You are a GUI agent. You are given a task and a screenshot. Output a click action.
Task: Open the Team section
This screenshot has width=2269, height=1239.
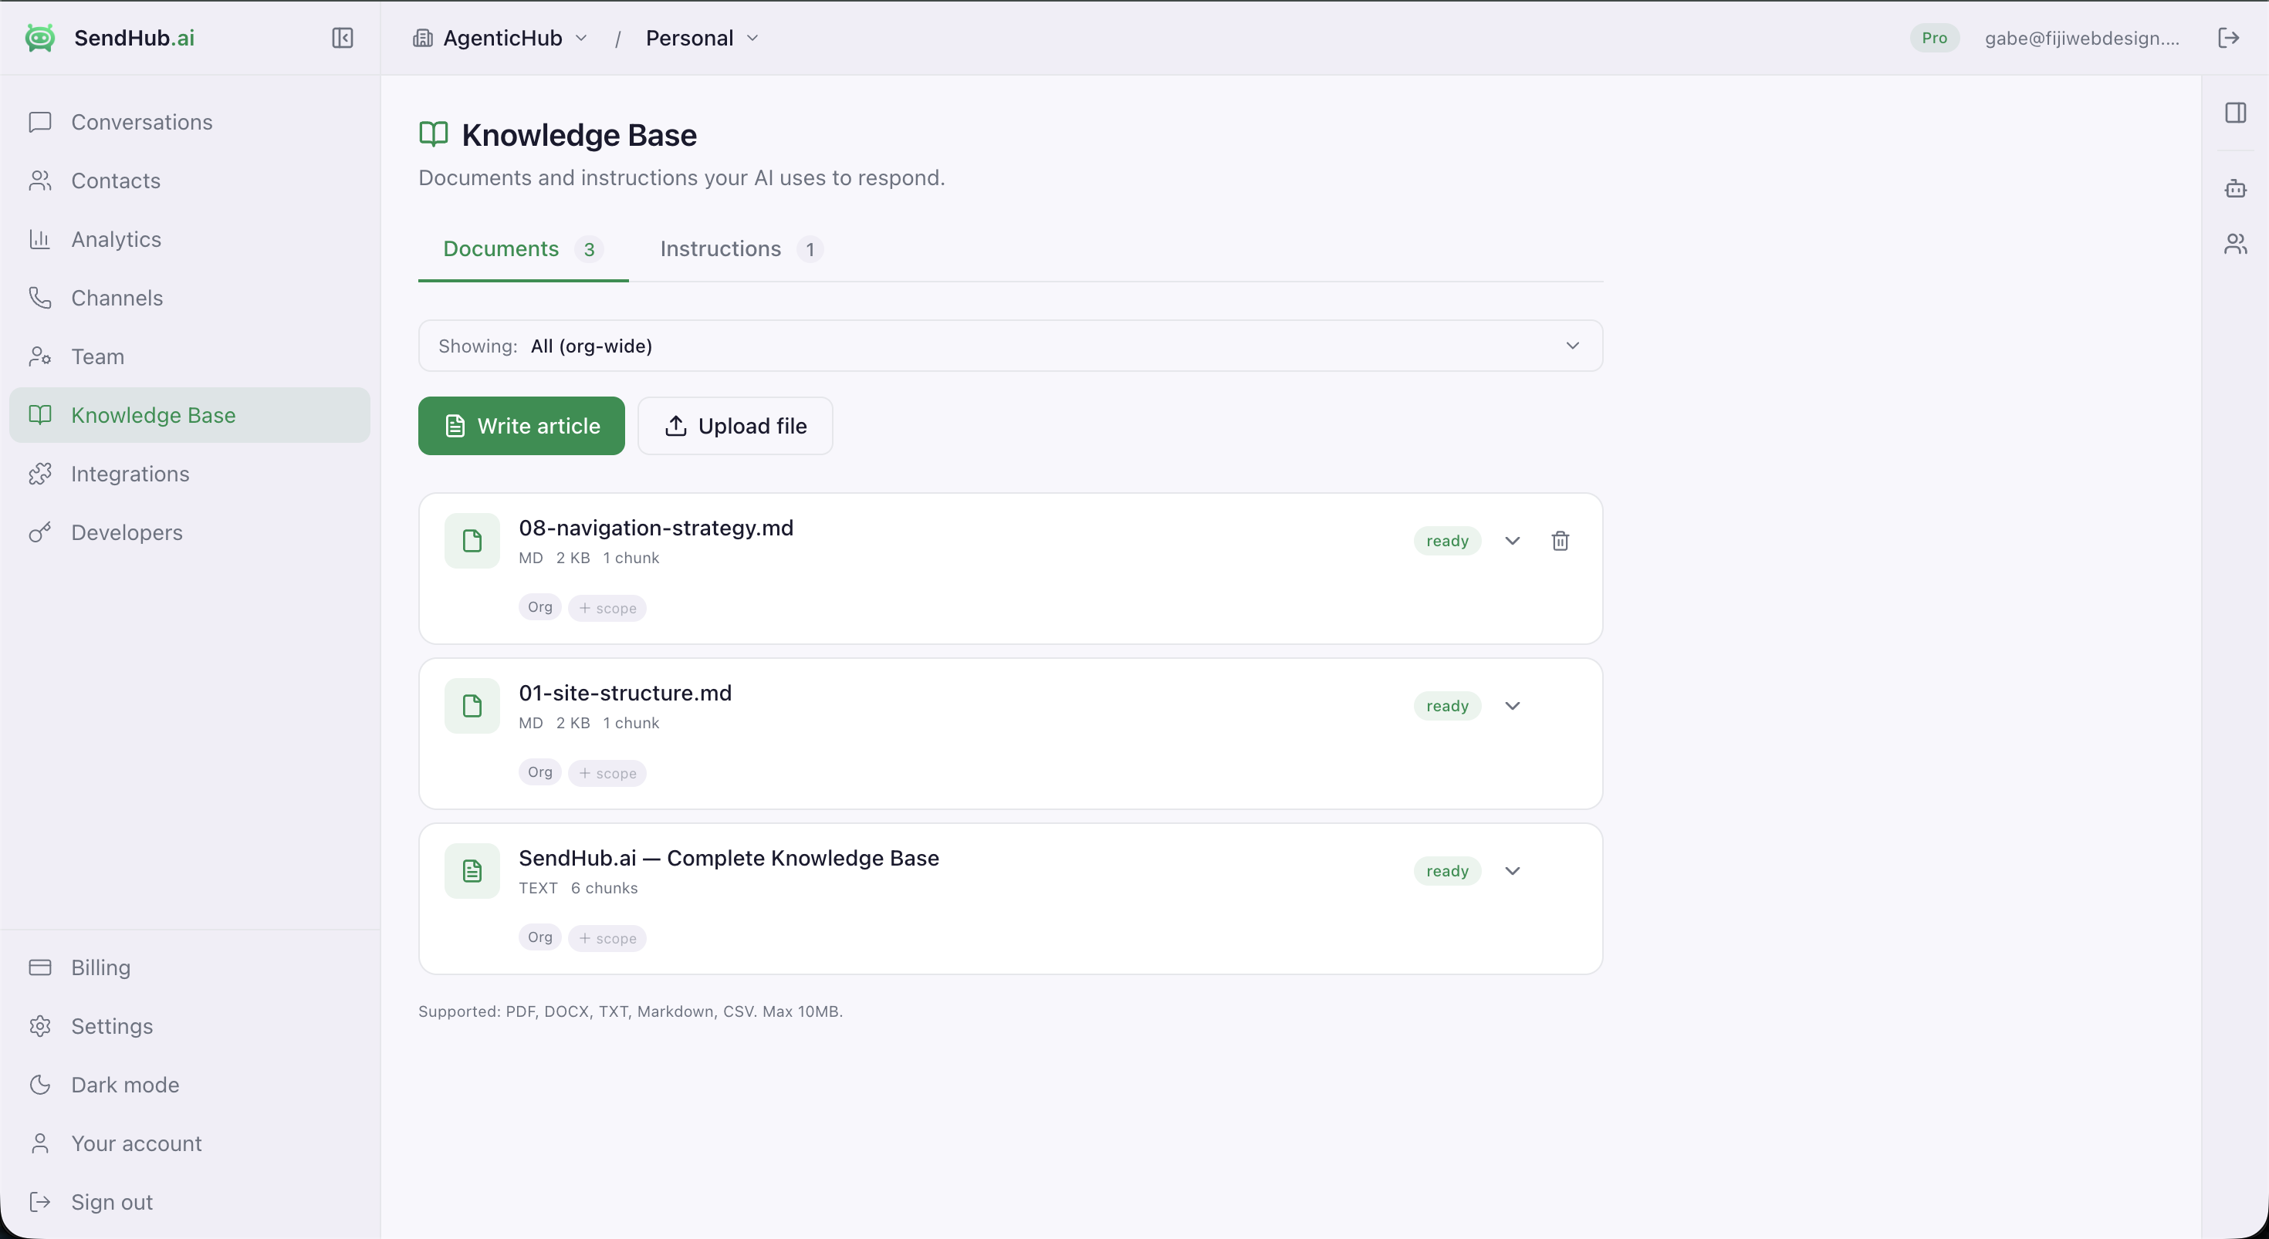189,356
